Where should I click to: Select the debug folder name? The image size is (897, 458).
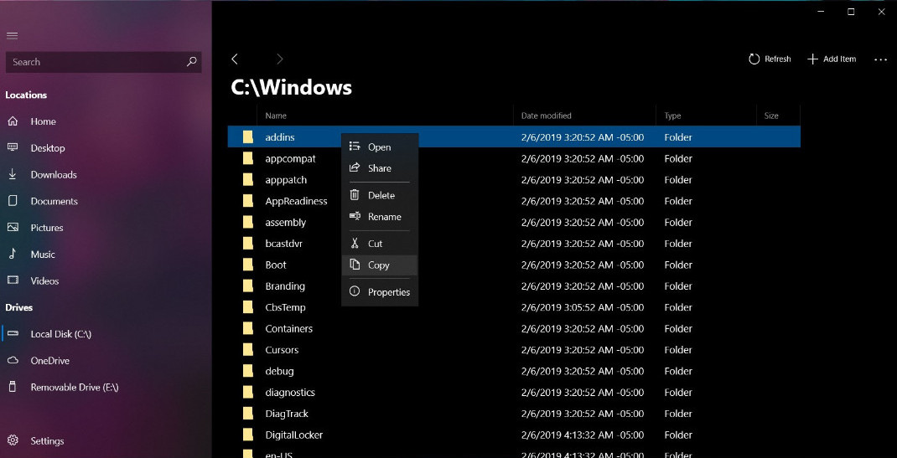[x=280, y=371]
